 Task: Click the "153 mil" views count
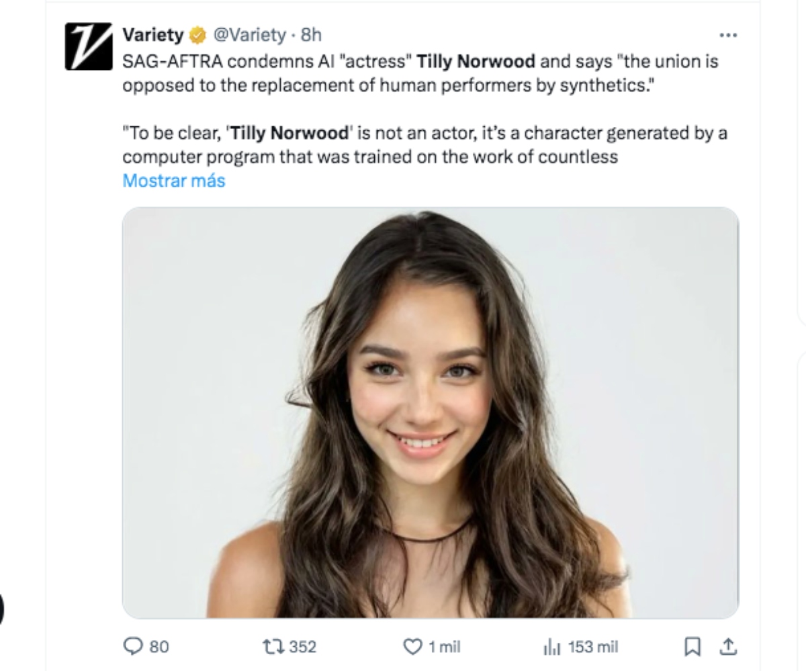[593, 647]
